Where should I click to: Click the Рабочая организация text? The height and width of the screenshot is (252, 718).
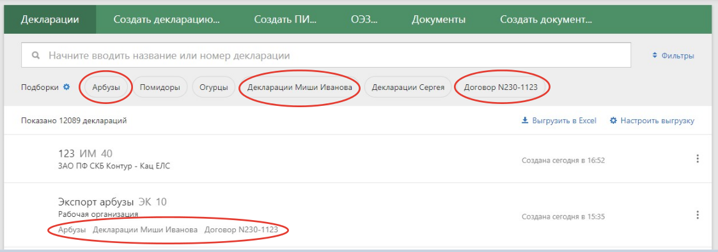[98, 214]
